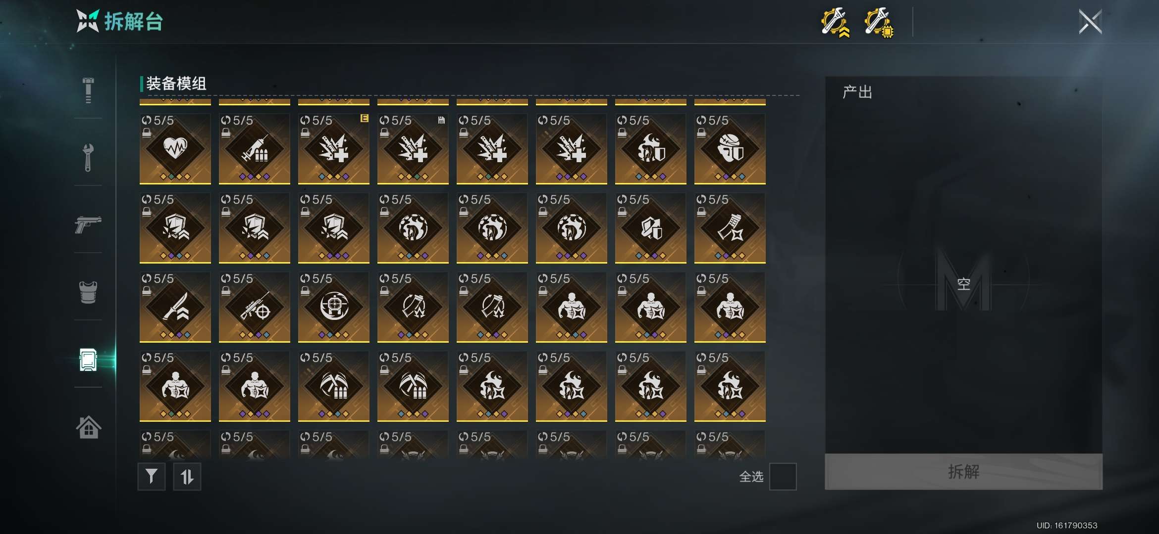Select the heart-rate heartbeat module
The width and height of the screenshot is (1159, 534).
click(x=175, y=149)
